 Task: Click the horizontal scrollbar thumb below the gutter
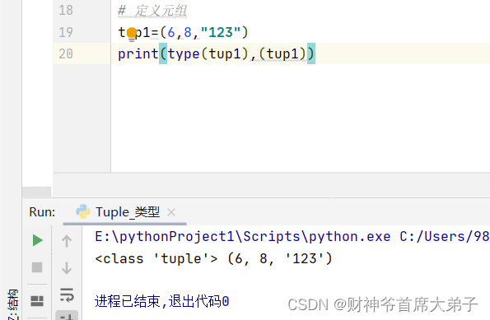coord(36,192)
